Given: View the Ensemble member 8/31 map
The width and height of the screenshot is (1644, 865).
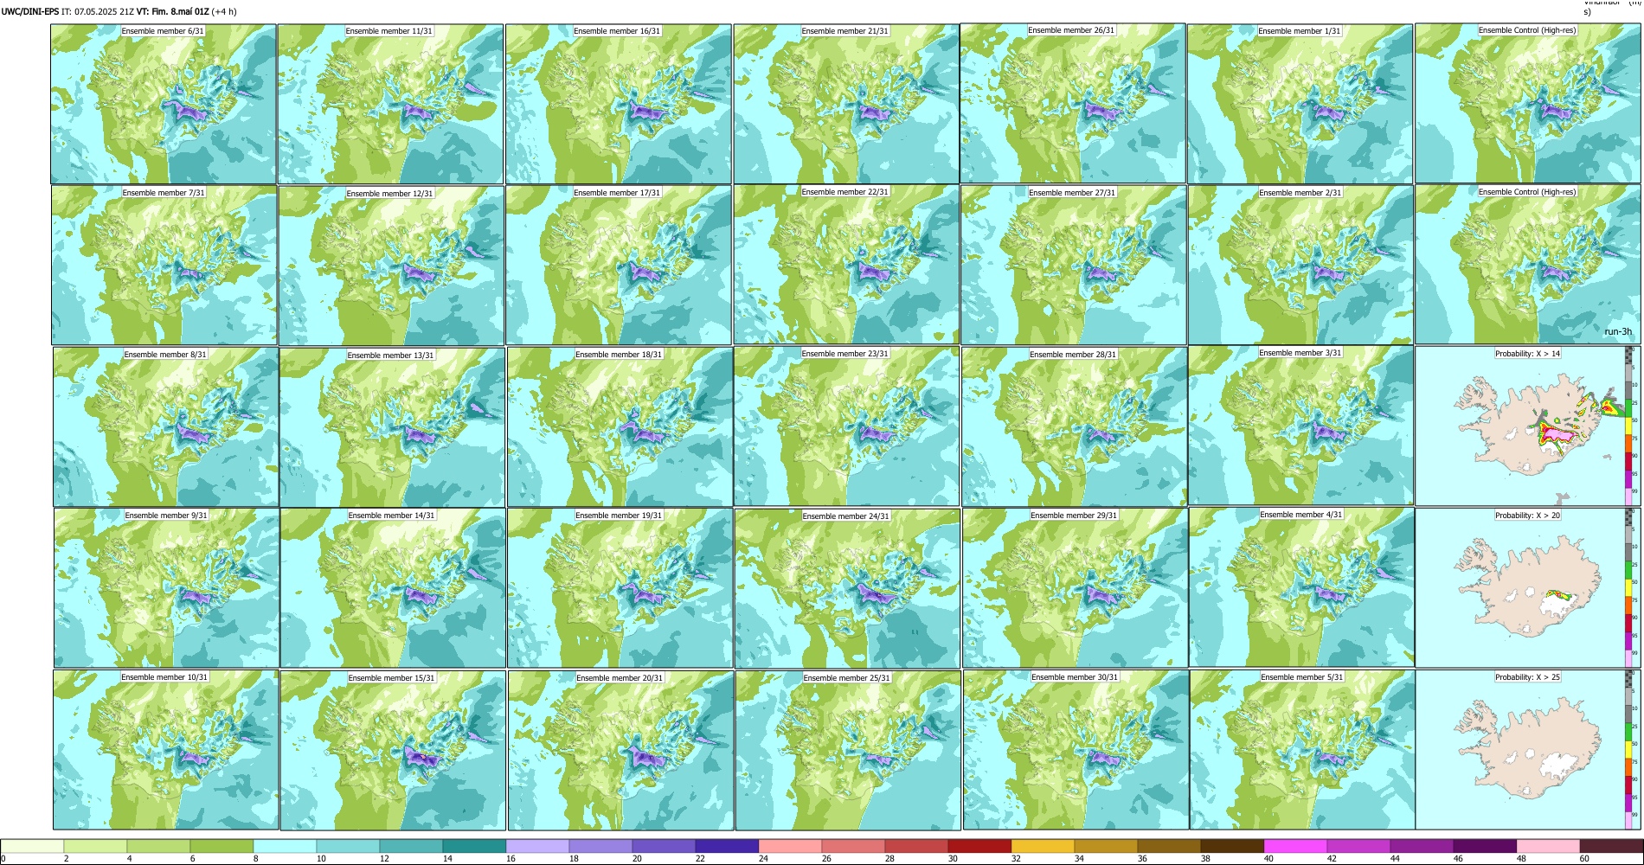Looking at the screenshot, I should click(165, 426).
